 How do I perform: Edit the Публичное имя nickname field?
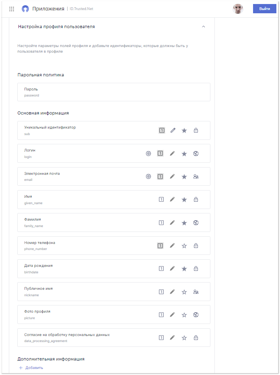tap(172, 292)
